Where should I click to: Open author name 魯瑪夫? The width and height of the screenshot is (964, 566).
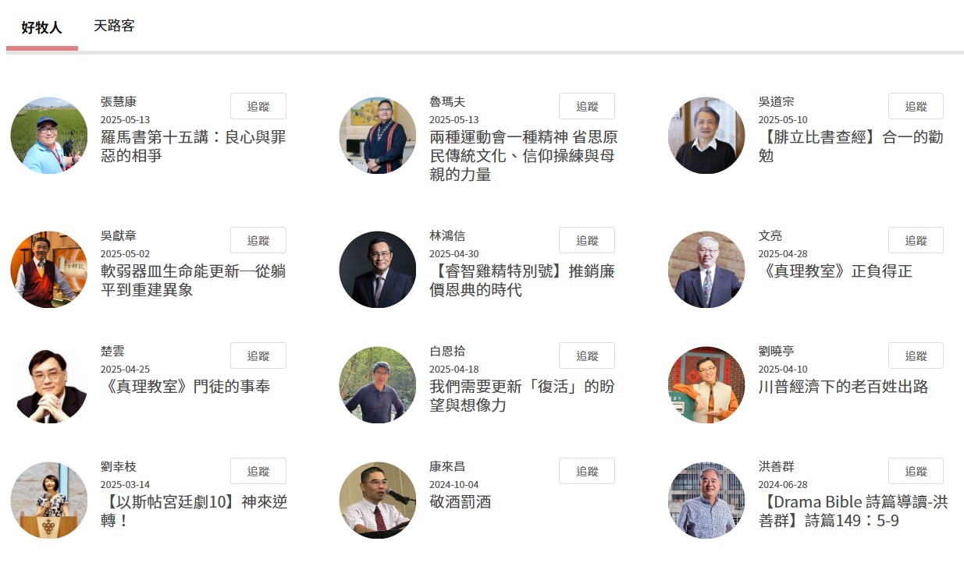click(x=447, y=101)
